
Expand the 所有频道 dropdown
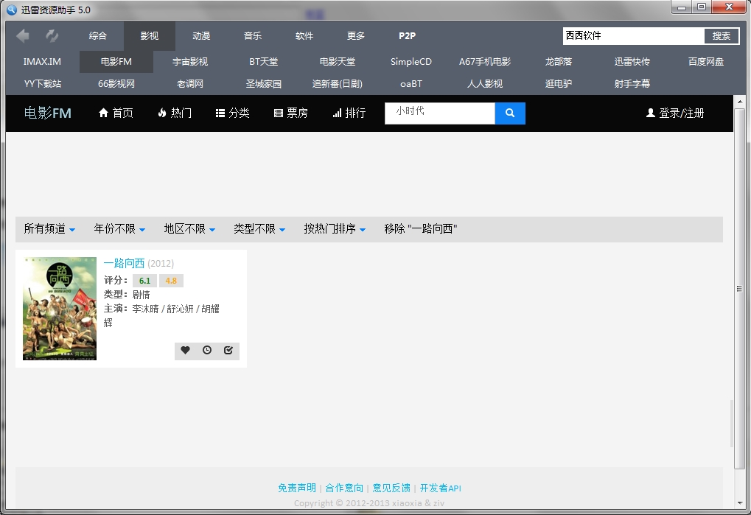click(49, 229)
